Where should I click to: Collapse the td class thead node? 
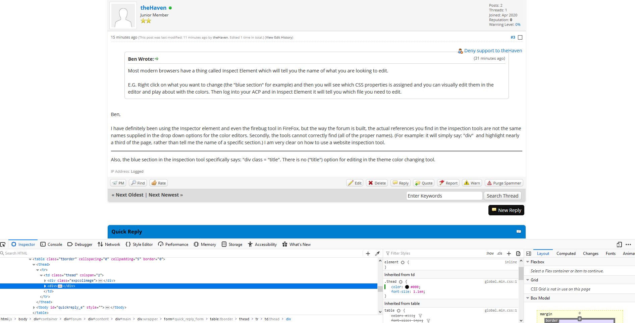41,275
